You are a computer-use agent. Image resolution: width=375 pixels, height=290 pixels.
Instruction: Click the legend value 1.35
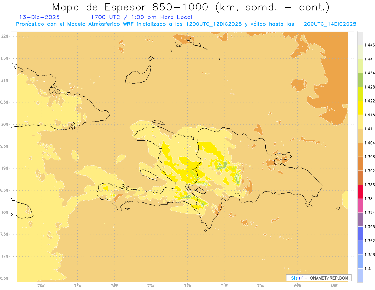[x=368, y=268]
